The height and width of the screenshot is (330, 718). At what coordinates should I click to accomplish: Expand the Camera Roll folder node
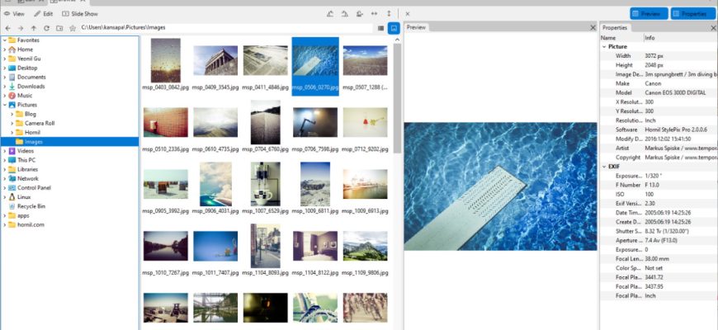[x=12, y=123]
